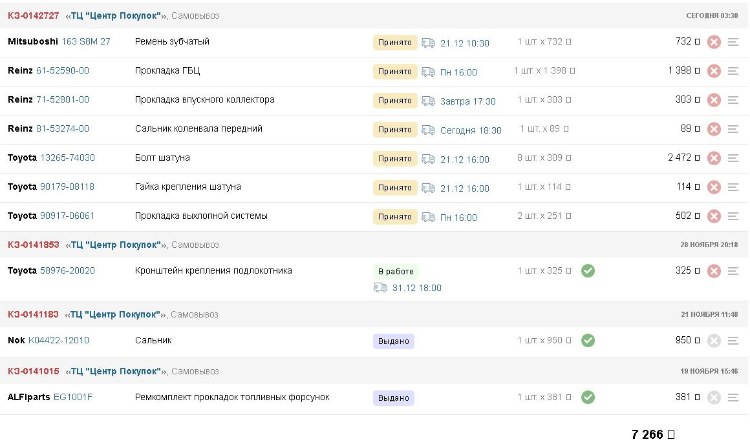Cancel the Reinz 71-52801-00 item
Screen dimensions: 750x444
[714, 100]
